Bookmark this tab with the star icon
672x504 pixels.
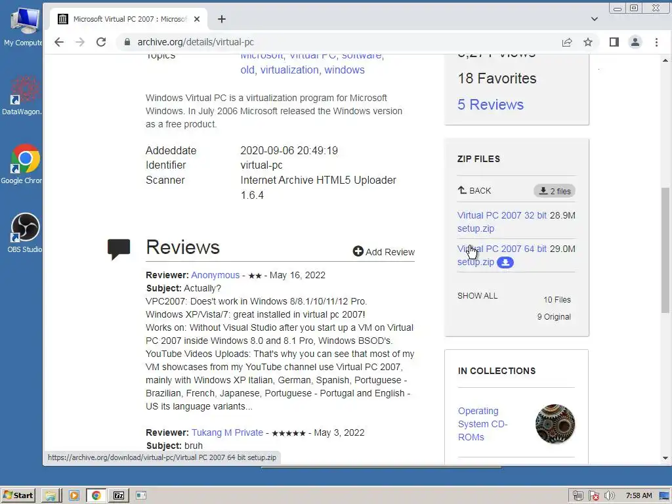point(588,42)
